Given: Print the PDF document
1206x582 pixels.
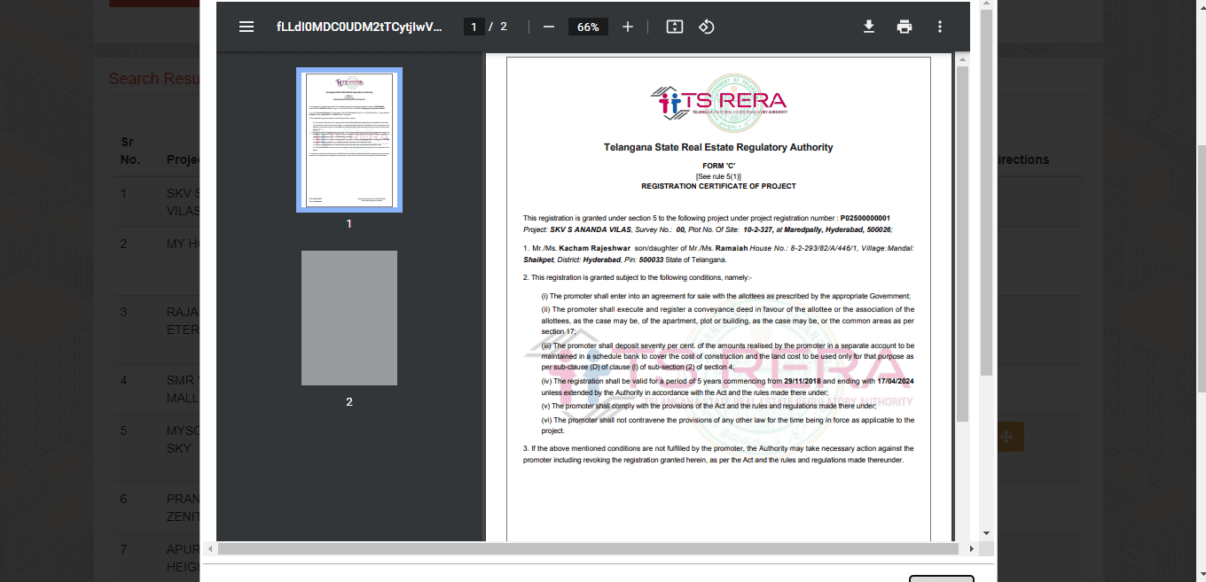Looking at the screenshot, I should [904, 27].
